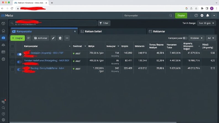Click the Filter button

click(104, 23)
